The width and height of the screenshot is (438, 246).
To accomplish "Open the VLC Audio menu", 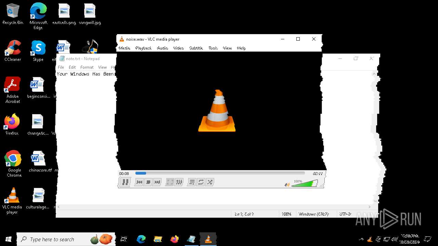I will point(163,48).
